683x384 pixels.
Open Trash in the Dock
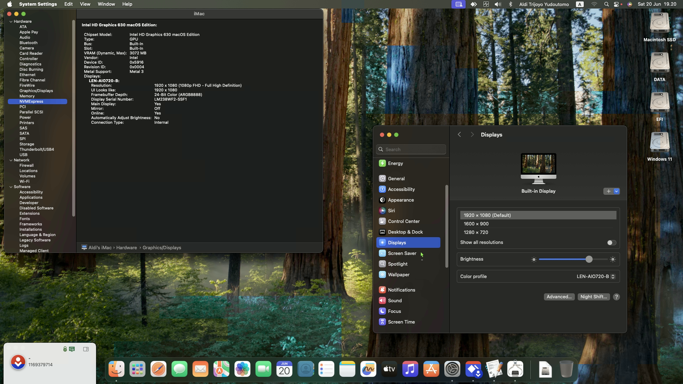[566, 369]
